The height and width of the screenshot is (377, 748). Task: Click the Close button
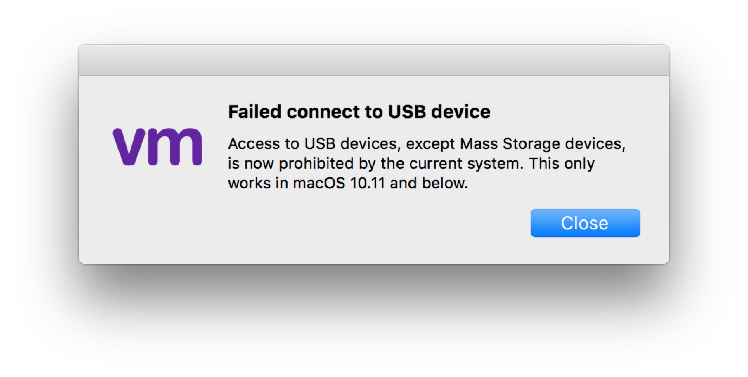tap(585, 223)
